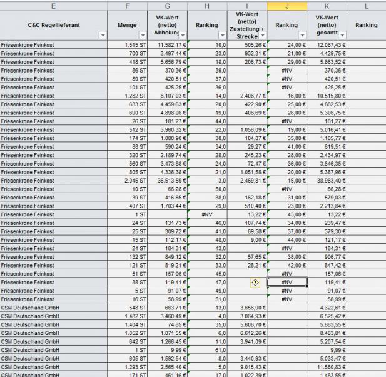Click cell with value 13,22 € in column I

[x=247, y=214]
